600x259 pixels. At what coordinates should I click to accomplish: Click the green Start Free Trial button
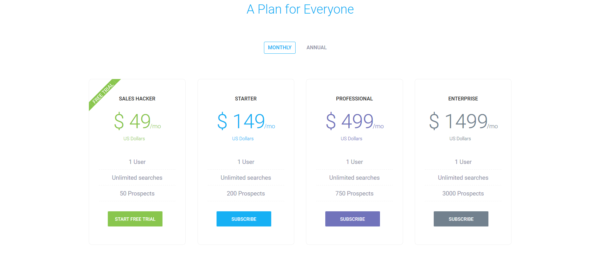(135, 219)
